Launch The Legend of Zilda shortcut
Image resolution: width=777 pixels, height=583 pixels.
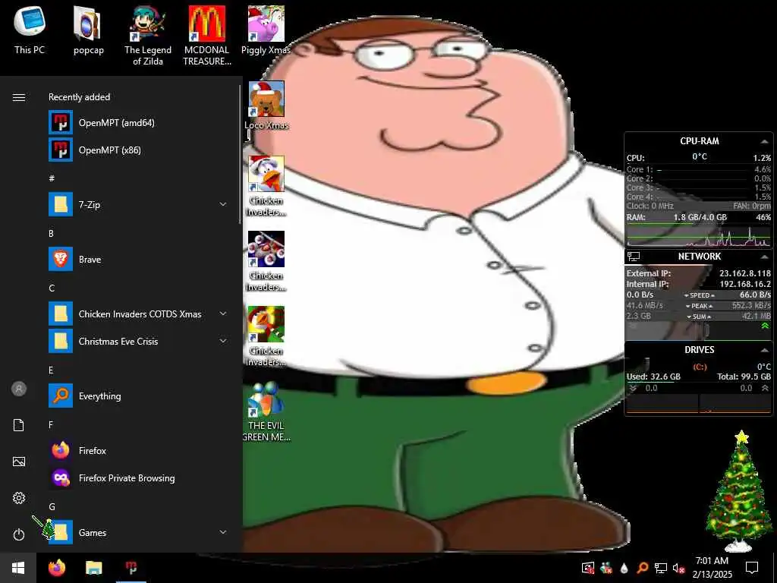point(148,36)
